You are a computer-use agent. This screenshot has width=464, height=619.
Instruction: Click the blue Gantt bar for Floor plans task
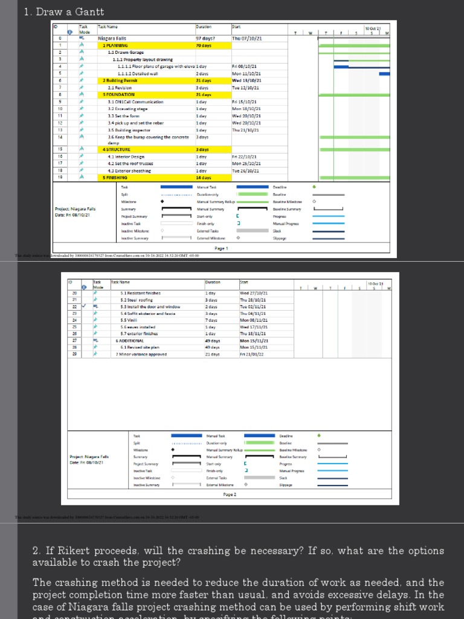pos(341,66)
